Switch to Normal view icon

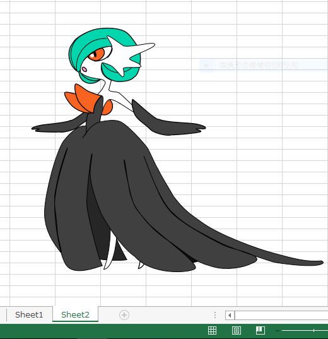[x=212, y=330]
